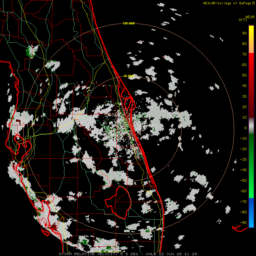This screenshot has height=256, width=256.
Task: Click the 100 NMI range ring label
Action: coord(129,23)
